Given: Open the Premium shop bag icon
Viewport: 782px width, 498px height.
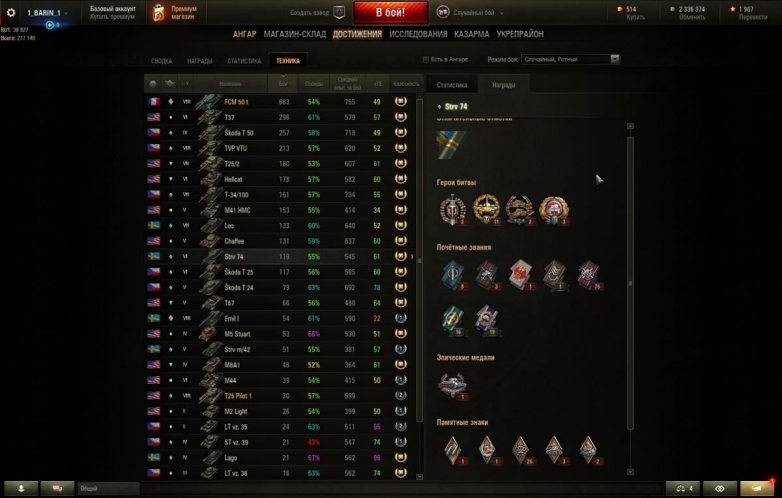Looking at the screenshot, I should tap(157, 13).
